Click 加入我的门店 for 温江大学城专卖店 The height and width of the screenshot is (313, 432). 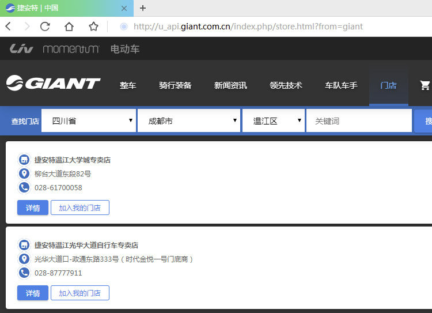tap(80, 208)
